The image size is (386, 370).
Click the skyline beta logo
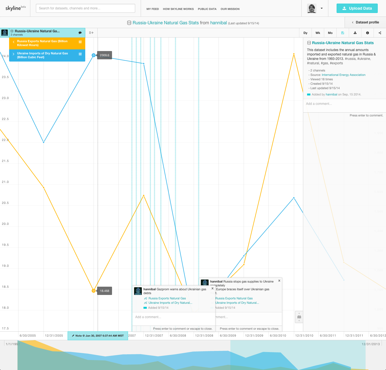click(15, 8)
